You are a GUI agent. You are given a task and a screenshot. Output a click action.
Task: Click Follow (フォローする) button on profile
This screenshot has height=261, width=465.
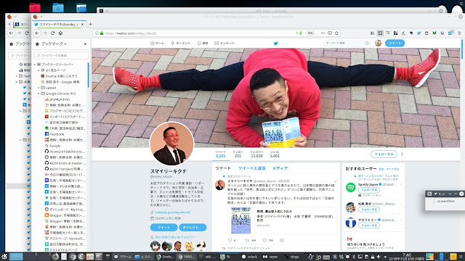[x=384, y=154]
